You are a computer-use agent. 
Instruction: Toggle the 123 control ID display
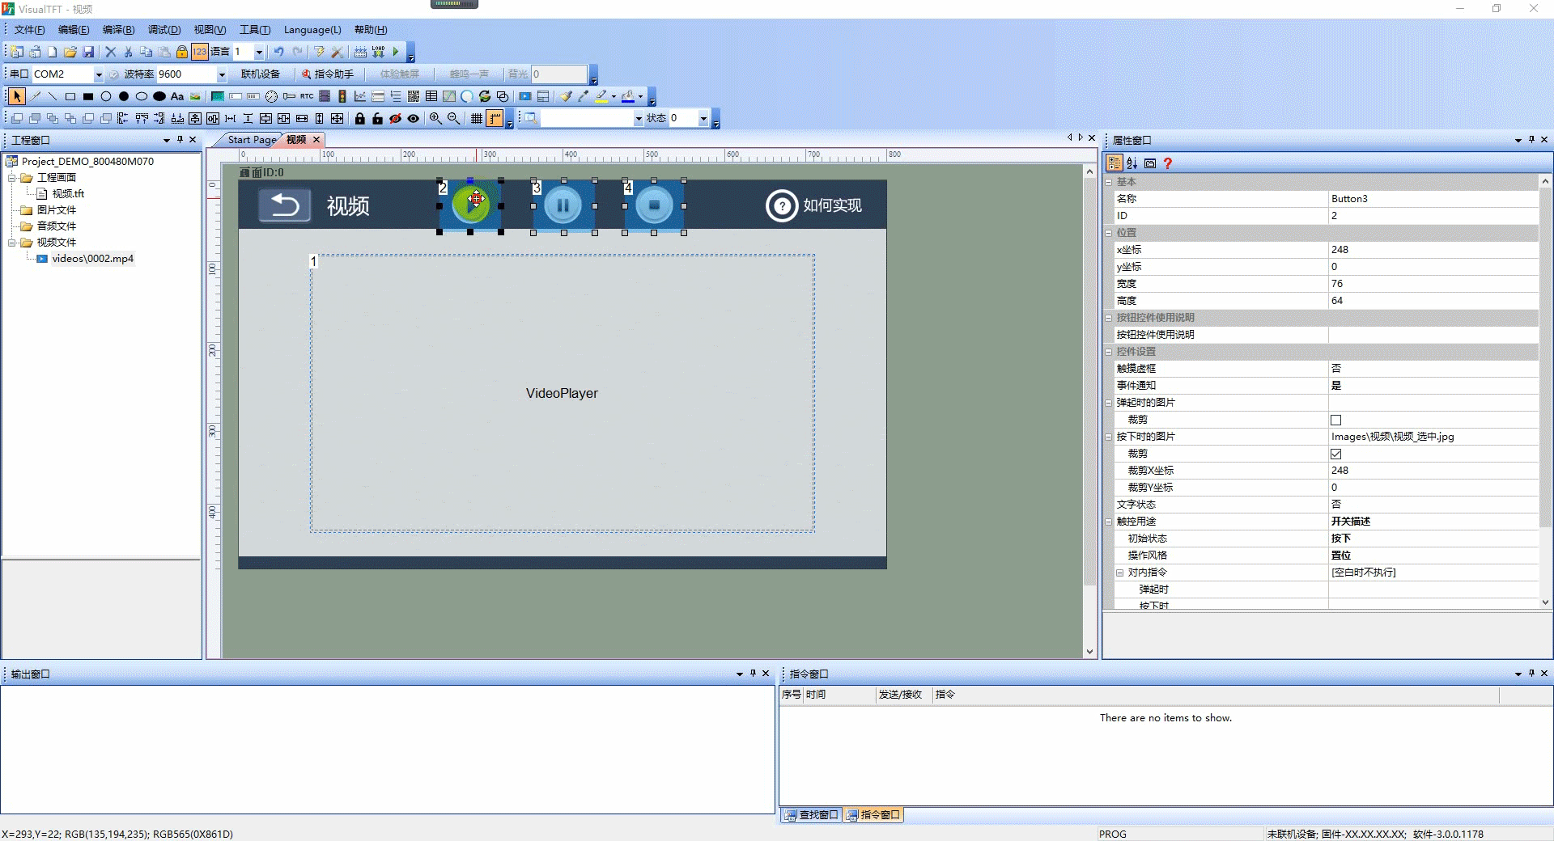pyautogui.click(x=199, y=52)
